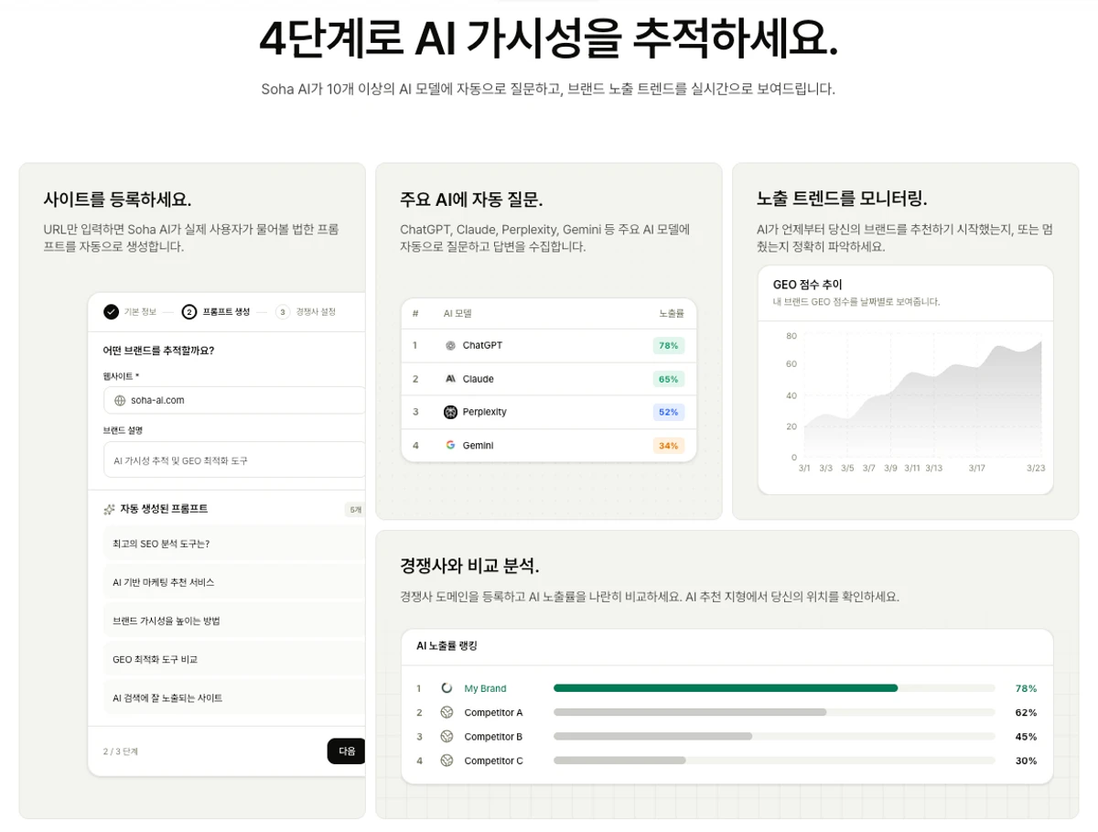Click the soha-ai.com website input field
1098x832 pixels.
pyautogui.click(x=234, y=400)
